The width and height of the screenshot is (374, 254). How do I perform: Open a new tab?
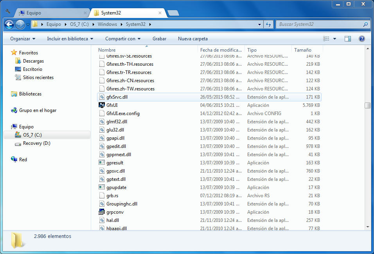click(173, 13)
